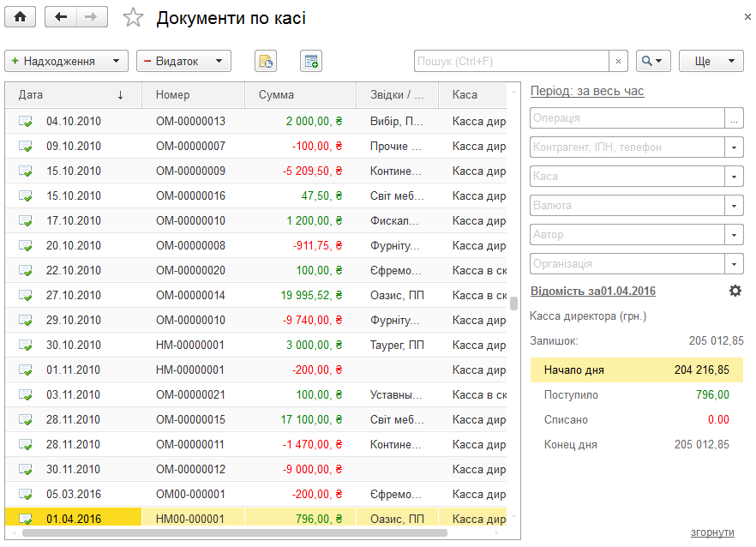
Task: Click document icon of row 30.11.2010
Action: pos(26,469)
